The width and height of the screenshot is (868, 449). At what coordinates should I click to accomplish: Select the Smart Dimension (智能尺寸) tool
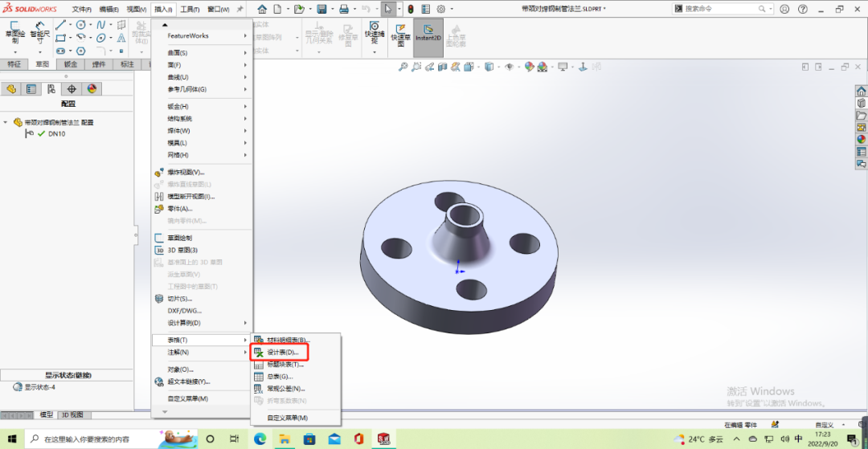click(40, 34)
